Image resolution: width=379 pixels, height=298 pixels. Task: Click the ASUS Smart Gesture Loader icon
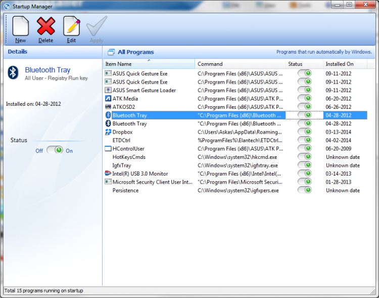click(108, 90)
